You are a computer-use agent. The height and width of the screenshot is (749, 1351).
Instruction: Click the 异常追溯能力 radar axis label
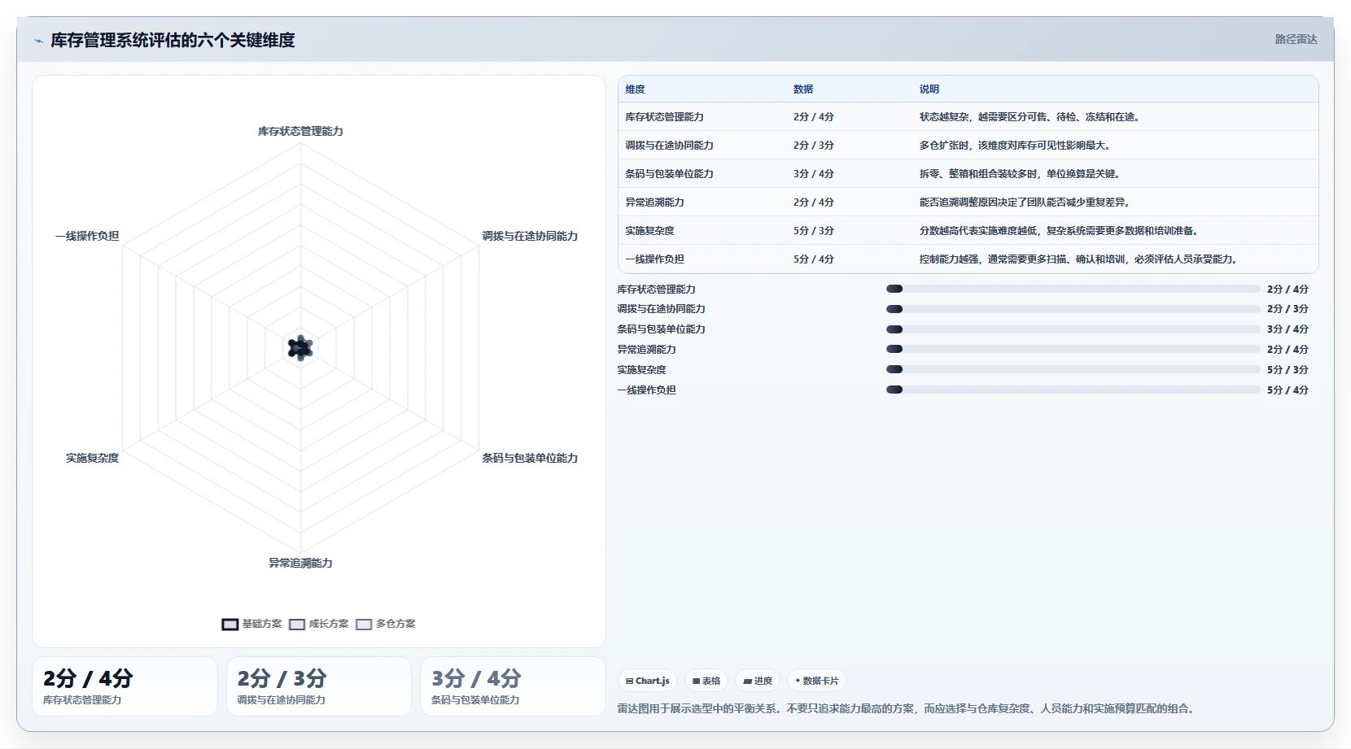[x=300, y=563]
